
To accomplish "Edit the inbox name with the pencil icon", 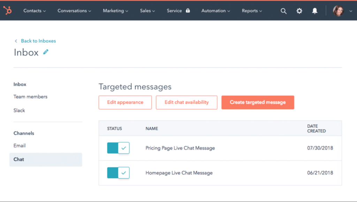I will coord(46,51).
